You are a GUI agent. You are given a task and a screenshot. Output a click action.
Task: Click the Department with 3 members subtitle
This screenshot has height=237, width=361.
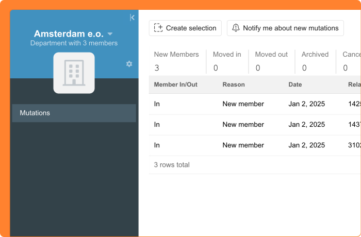point(74,43)
